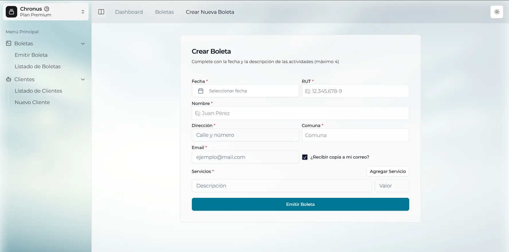Click the Agregar Servicio button
Image resolution: width=509 pixels, height=252 pixels.
(388, 171)
